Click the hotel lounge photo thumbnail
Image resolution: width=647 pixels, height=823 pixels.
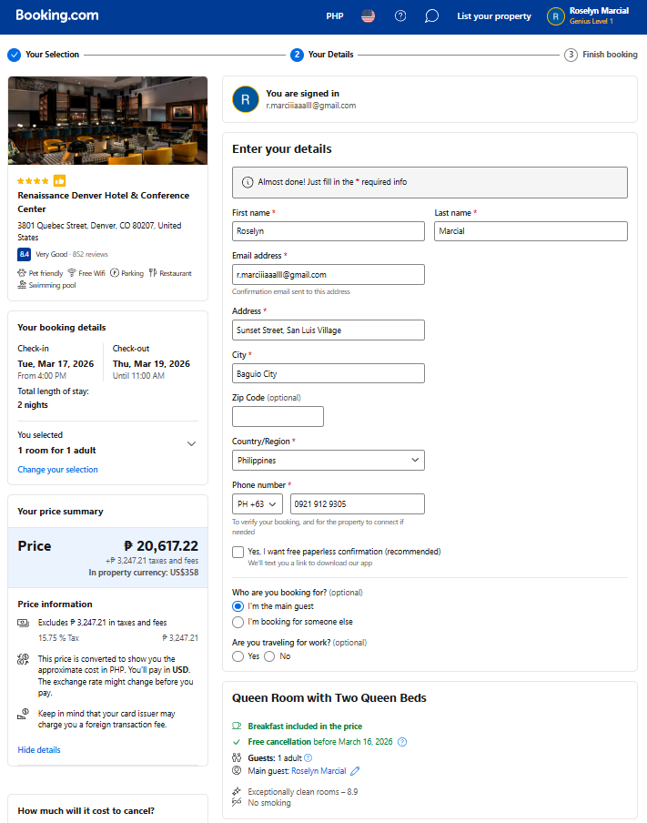[x=107, y=120]
